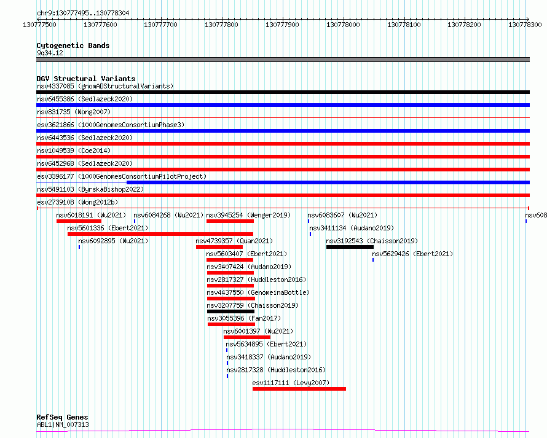Click the chr9:130777495..130778304 coordinate label
The width and height of the screenshot is (547, 438).
(83, 13)
